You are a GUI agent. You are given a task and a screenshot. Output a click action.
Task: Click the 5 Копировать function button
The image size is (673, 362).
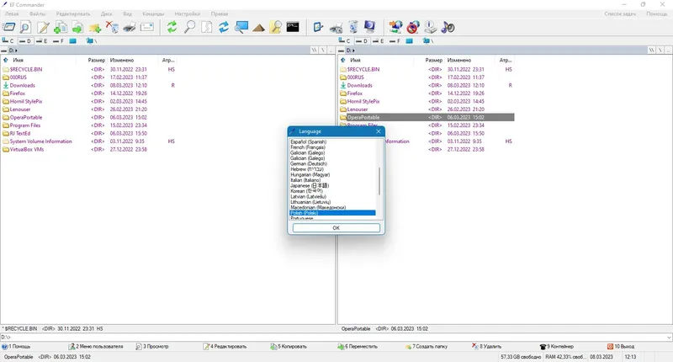pos(289,346)
